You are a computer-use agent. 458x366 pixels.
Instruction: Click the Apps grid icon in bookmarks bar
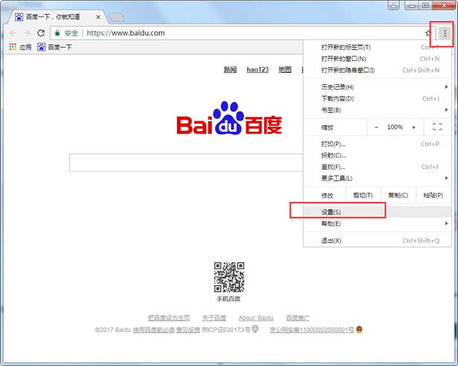click(13, 47)
